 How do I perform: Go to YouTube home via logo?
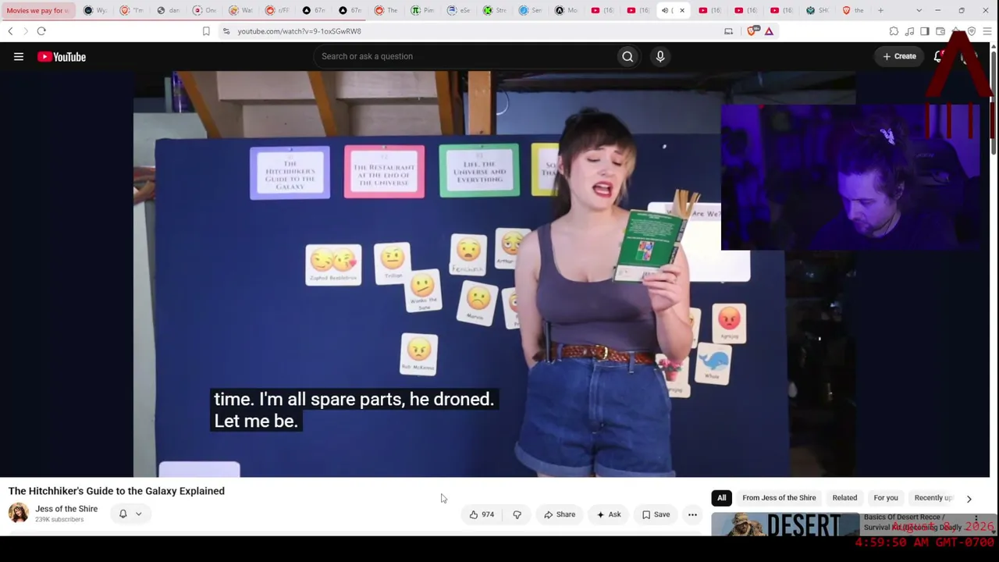click(62, 56)
